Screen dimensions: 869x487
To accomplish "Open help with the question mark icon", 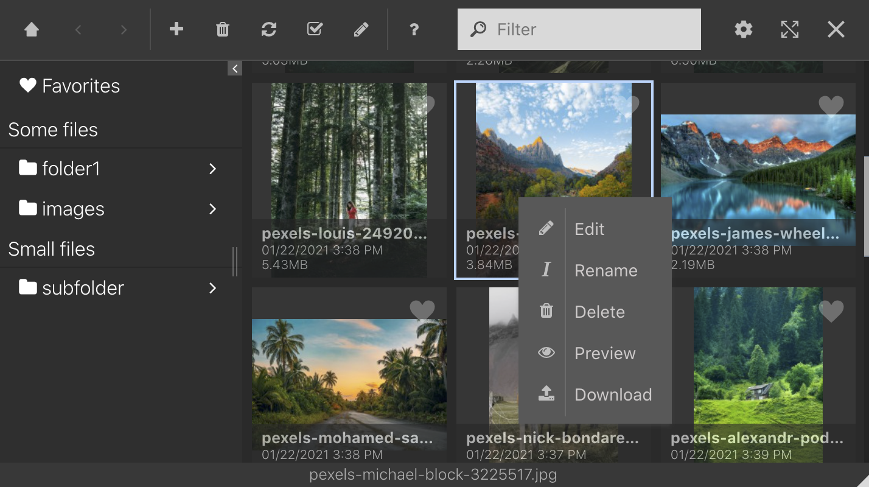I will pyautogui.click(x=414, y=29).
